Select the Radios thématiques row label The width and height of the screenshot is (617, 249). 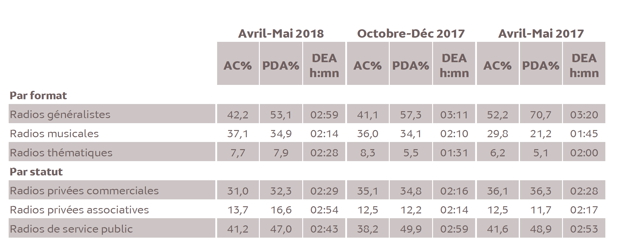point(61,153)
